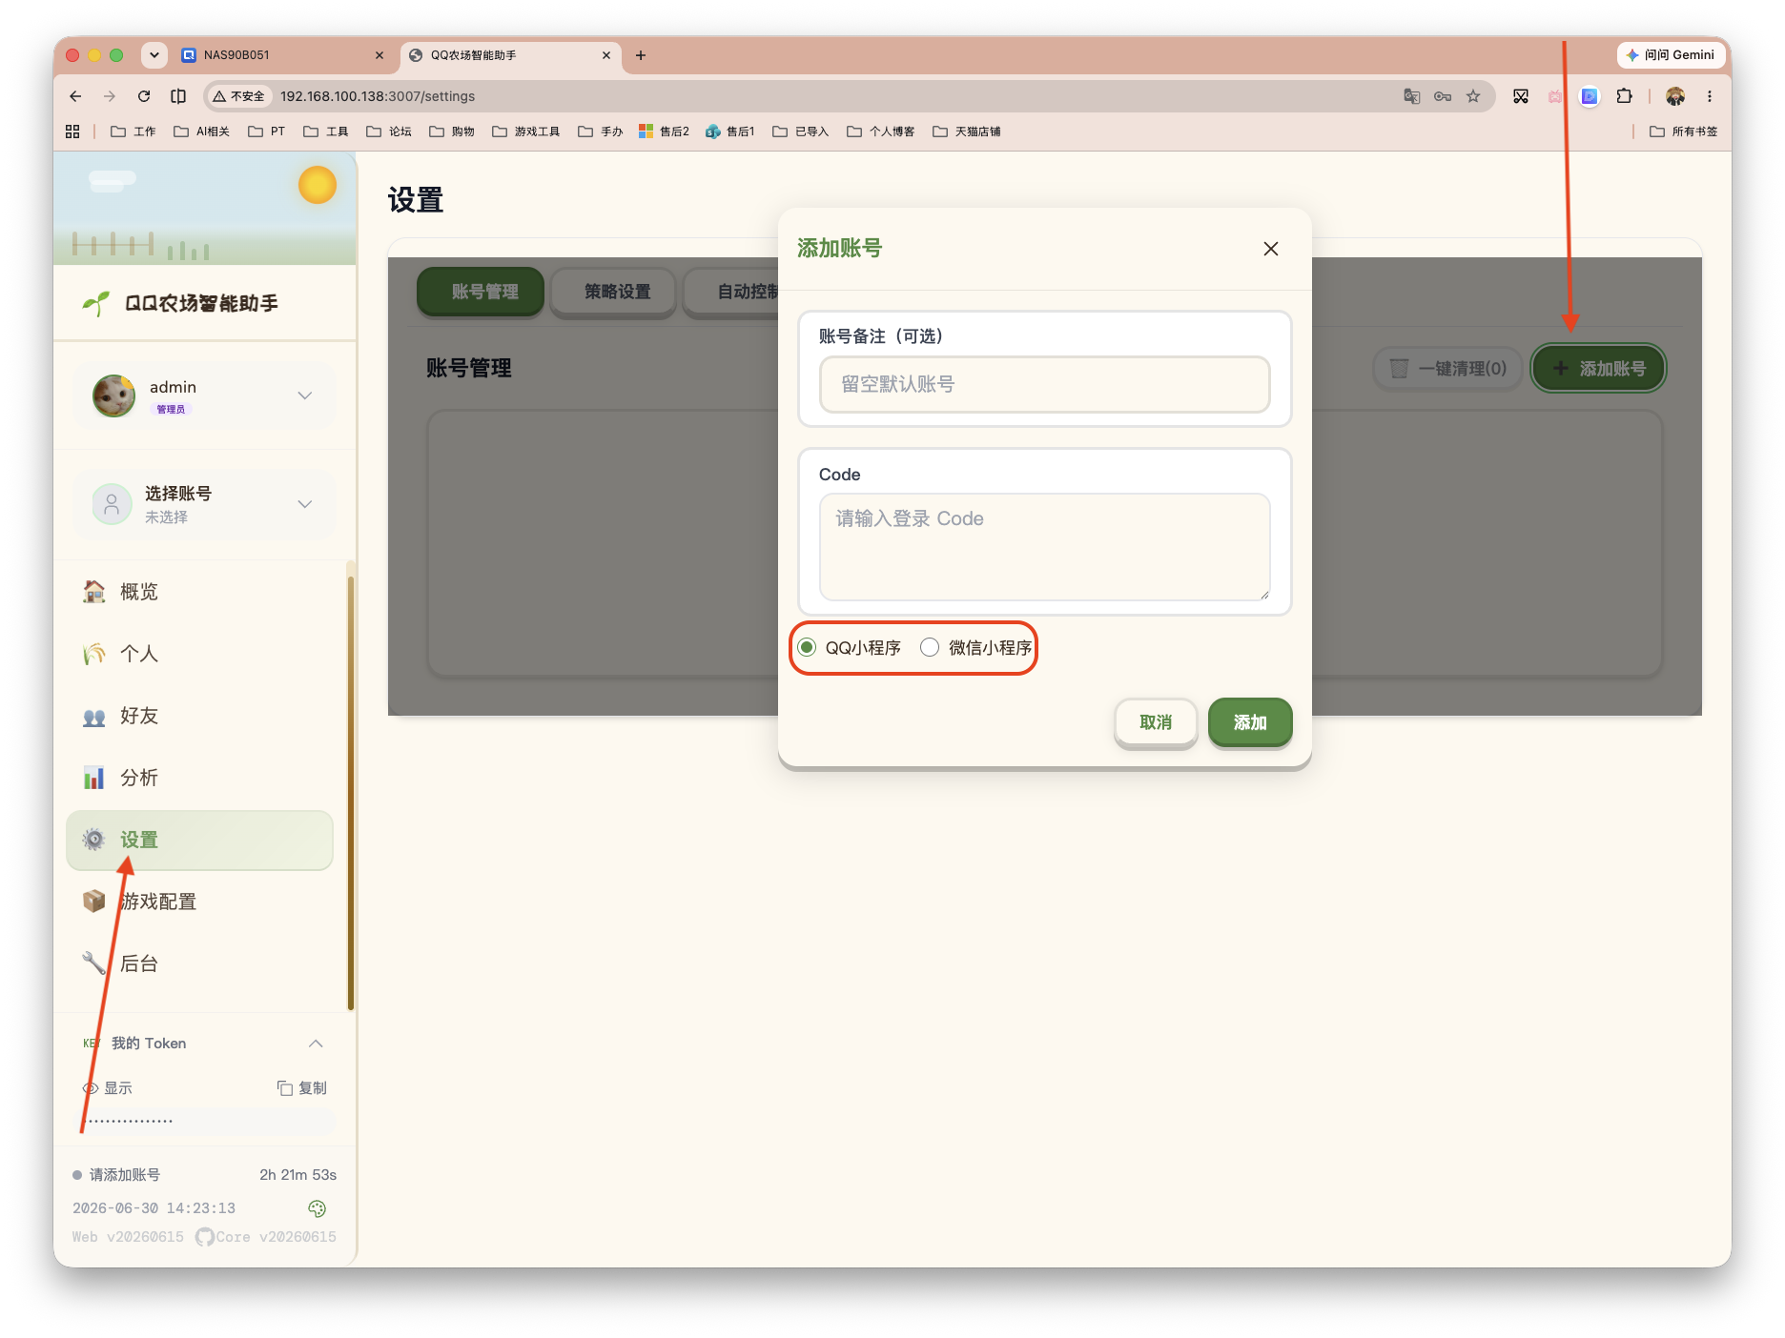Copy the token with 复制
1785x1338 pixels.
pyautogui.click(x=301, y=1088)
